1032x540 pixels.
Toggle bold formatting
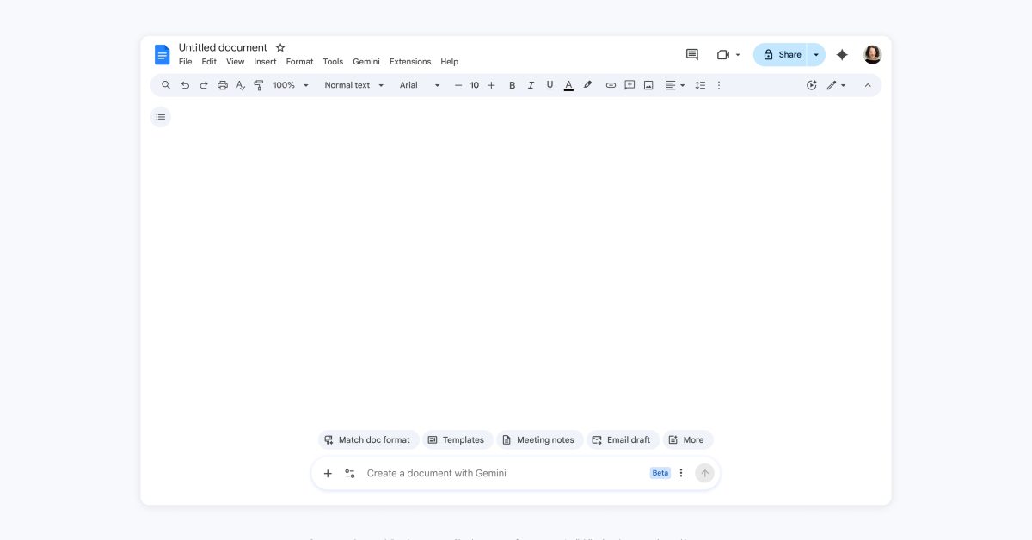pyautogui.click(x=513, y=85)
